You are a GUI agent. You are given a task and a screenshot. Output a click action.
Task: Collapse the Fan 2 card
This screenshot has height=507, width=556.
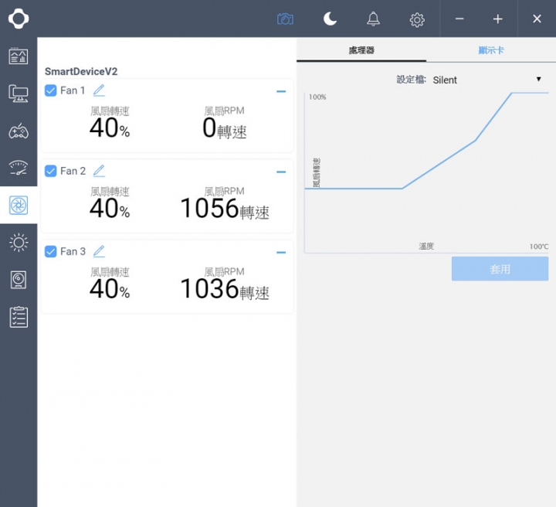[x=281, y=172]
